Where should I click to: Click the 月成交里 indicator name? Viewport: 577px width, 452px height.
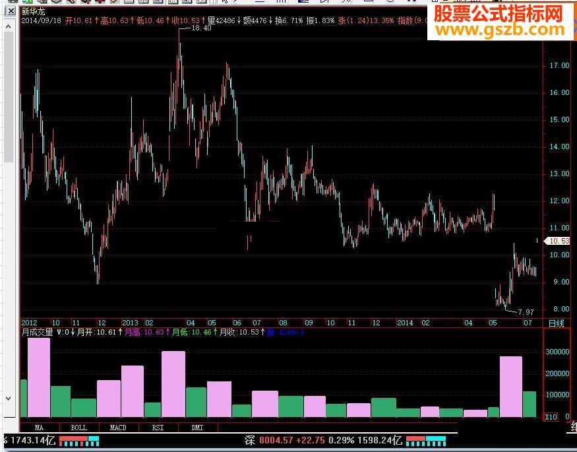click(37, 333)
